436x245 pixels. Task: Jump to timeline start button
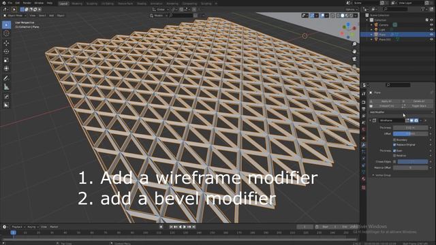coord(171,227)
